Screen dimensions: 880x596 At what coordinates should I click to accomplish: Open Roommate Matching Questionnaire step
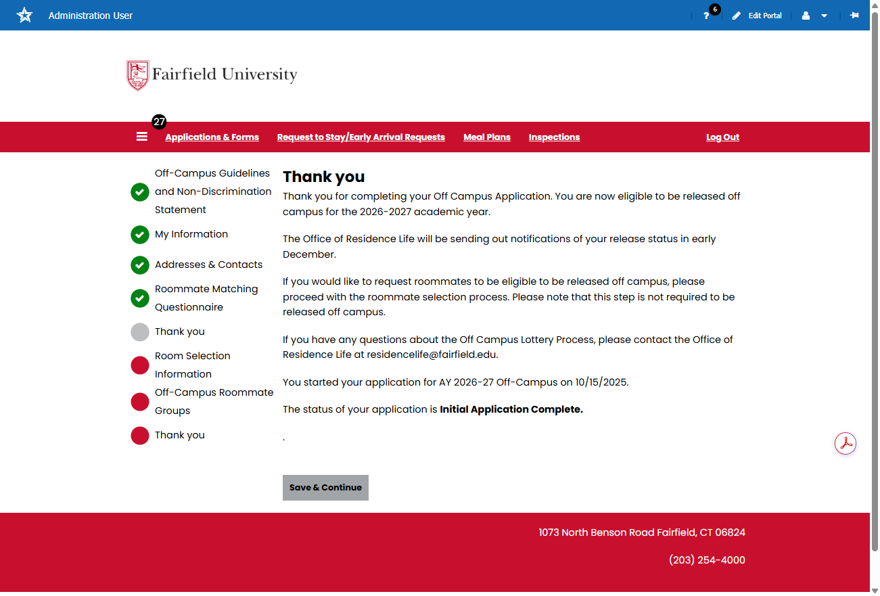(x=206, y=298)
